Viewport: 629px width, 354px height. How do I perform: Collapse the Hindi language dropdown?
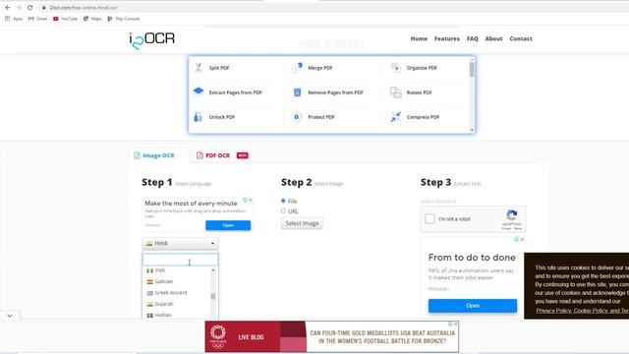click(180, 243)
